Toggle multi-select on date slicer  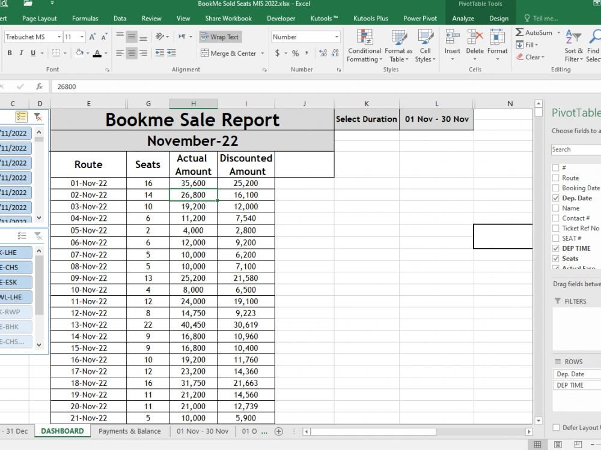[x=22, y=116]
